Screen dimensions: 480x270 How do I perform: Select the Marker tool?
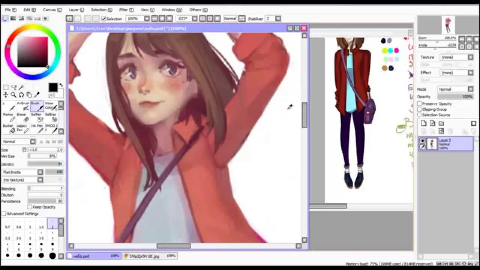(x=9, y=117)
